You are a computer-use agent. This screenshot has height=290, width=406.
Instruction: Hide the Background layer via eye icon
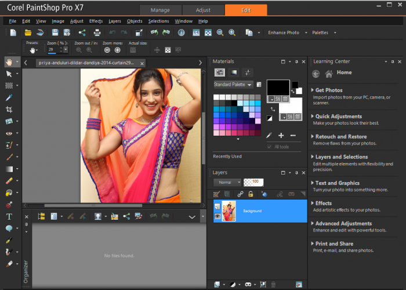click(217, 215)
